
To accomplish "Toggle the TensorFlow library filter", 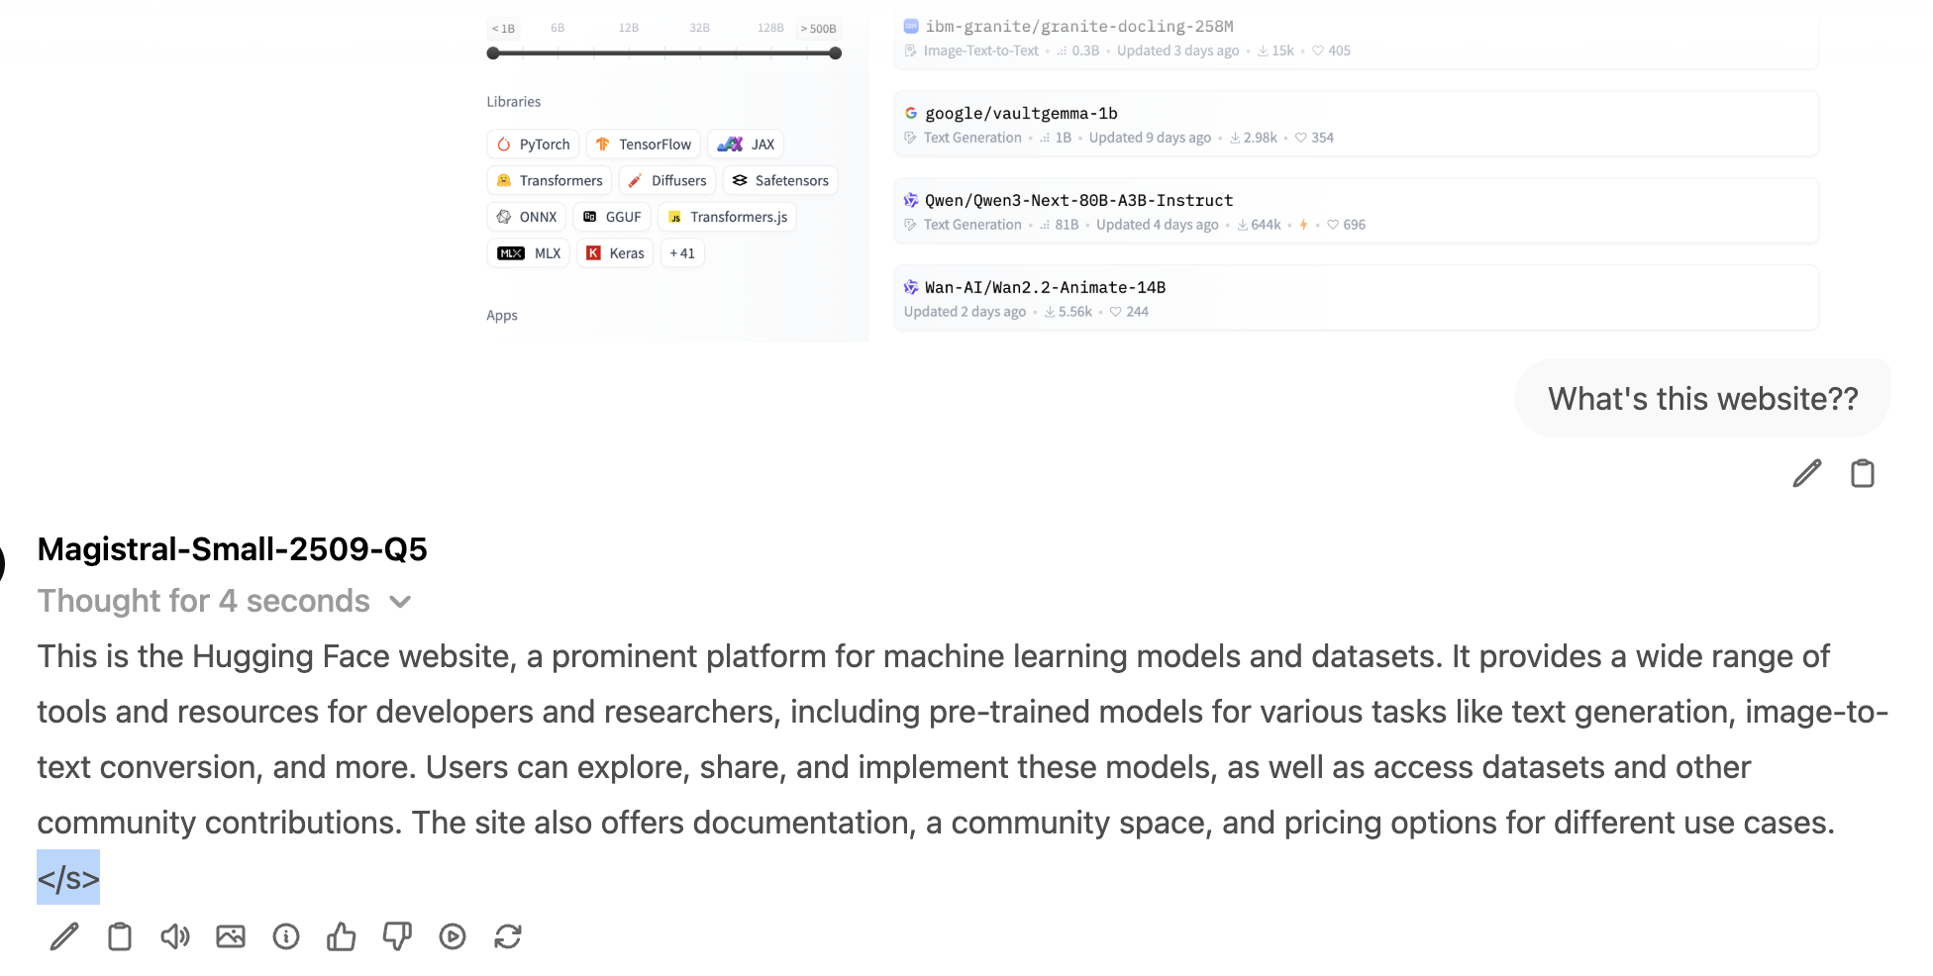I will coord(644,145).
